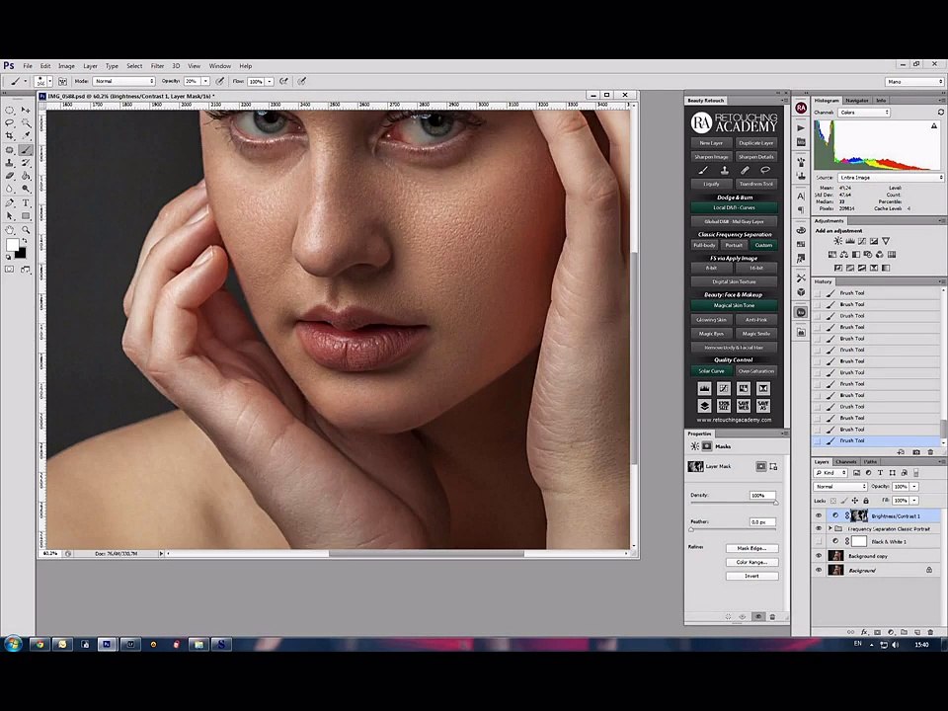This screenshot has width=948, height=711.
Task: Select the Lasso tool in left toolbar
Action: click(x=10, y=122)
